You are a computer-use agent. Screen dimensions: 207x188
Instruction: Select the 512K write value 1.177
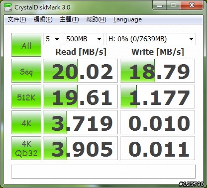(158, 96)
